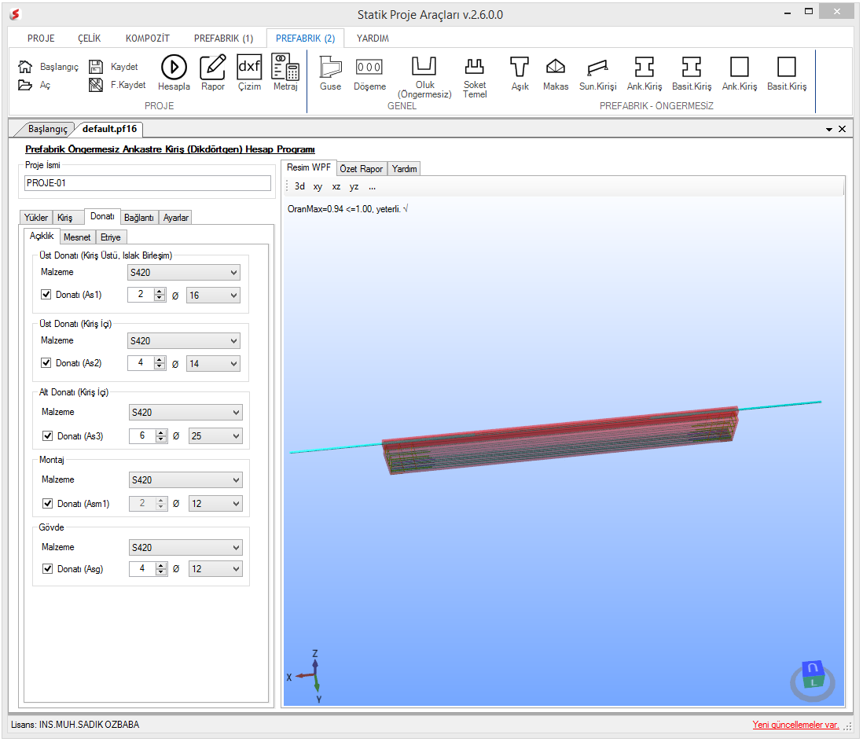863x742 pixels.
Task: Open the KOMPOZİT ribbon tab
Action: click(148, 38)
